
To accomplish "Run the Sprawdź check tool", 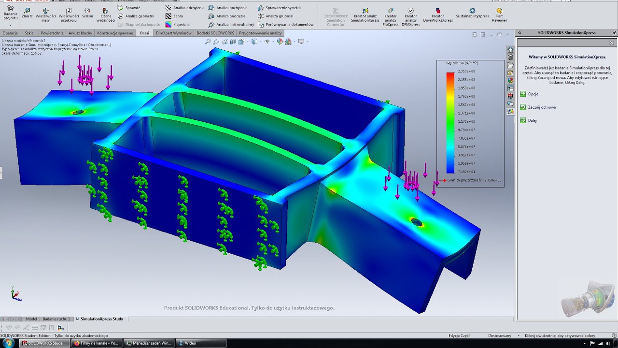I will [129, 8].
